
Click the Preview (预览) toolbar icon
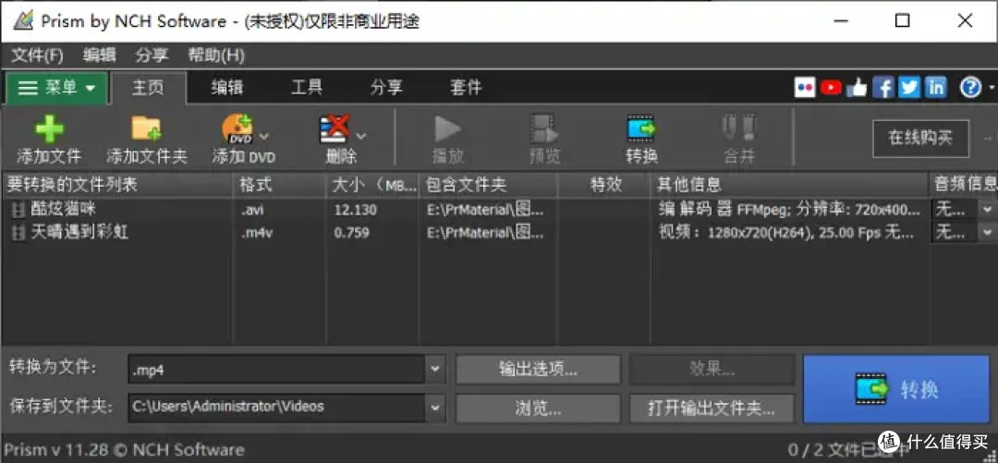pyautogui.click(x=544, y=128)
